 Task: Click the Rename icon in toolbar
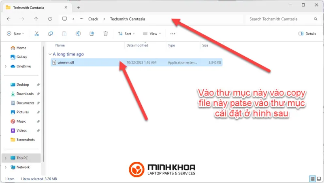click(x=78, y=34)
